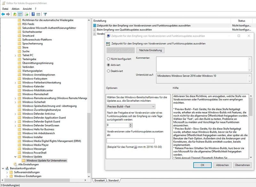Click the Filter toolbar icon
The image size is (256, 187).
tap(45, 13)
